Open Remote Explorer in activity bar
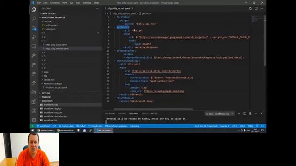 [x=34, y=46]
